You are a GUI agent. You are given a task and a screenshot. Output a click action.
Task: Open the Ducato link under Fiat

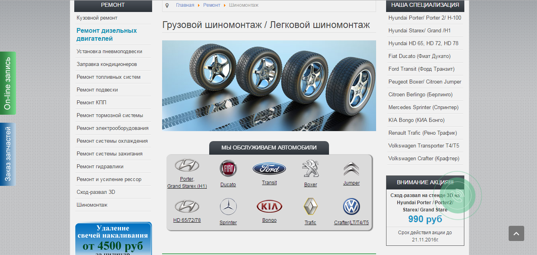(x=228, y=185)
